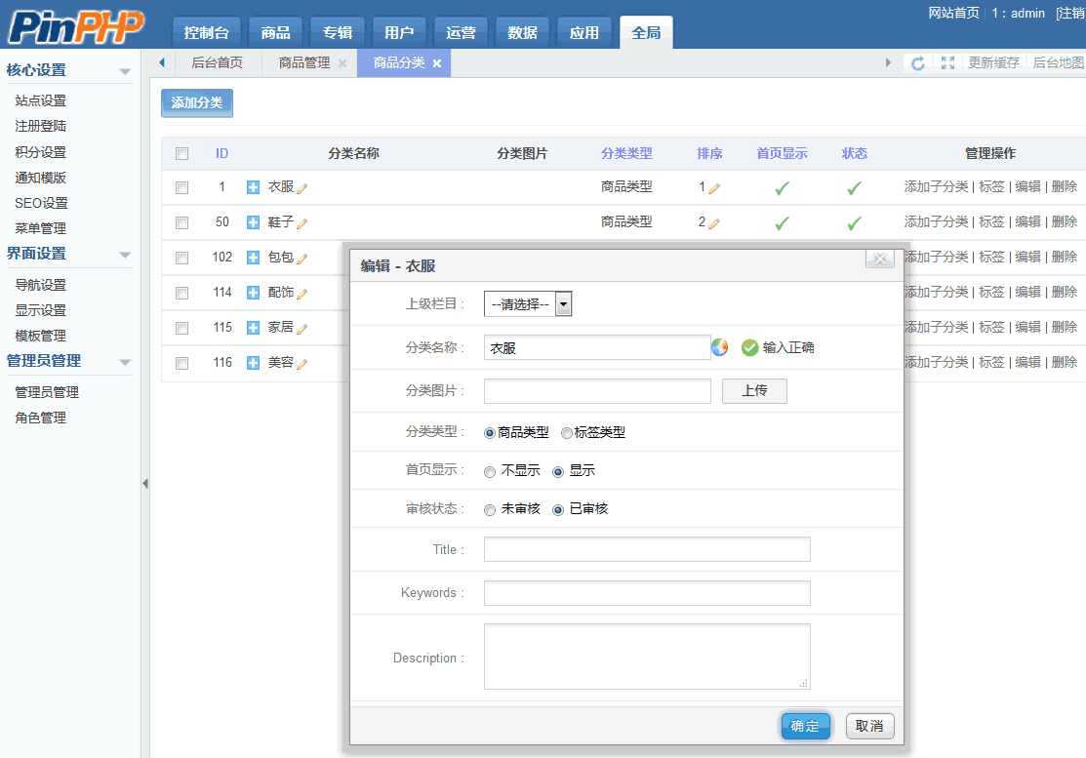
Task: Switch to the 商品 top menu tab
Action: [x=275, y=33]
